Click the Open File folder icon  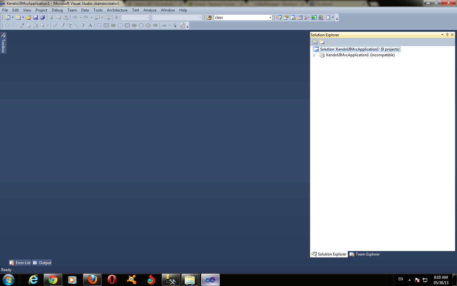[29, 17]
